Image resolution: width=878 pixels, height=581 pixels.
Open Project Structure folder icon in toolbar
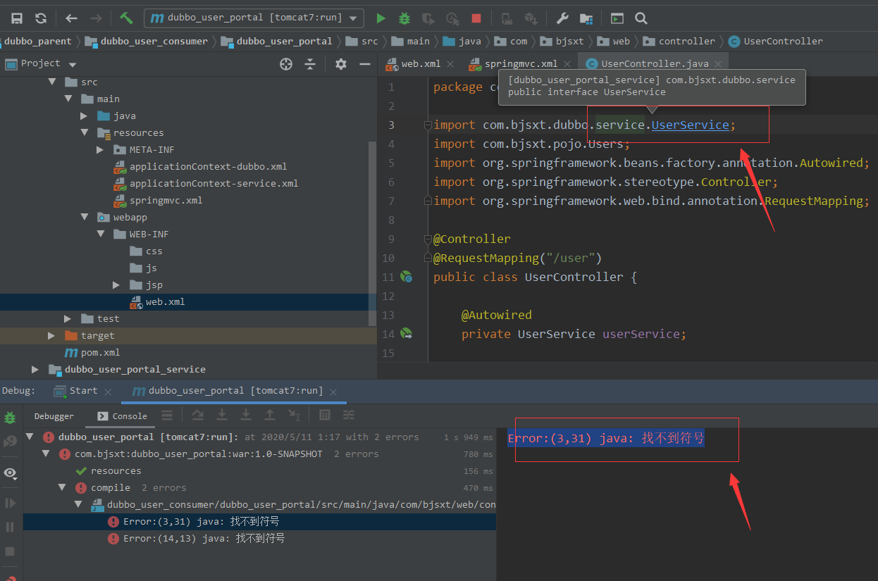click(x=586, y=18)
